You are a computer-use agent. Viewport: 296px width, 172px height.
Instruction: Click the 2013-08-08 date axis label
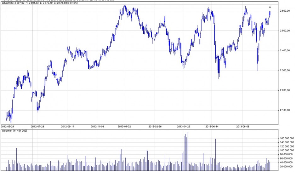(x=243, y=126)
